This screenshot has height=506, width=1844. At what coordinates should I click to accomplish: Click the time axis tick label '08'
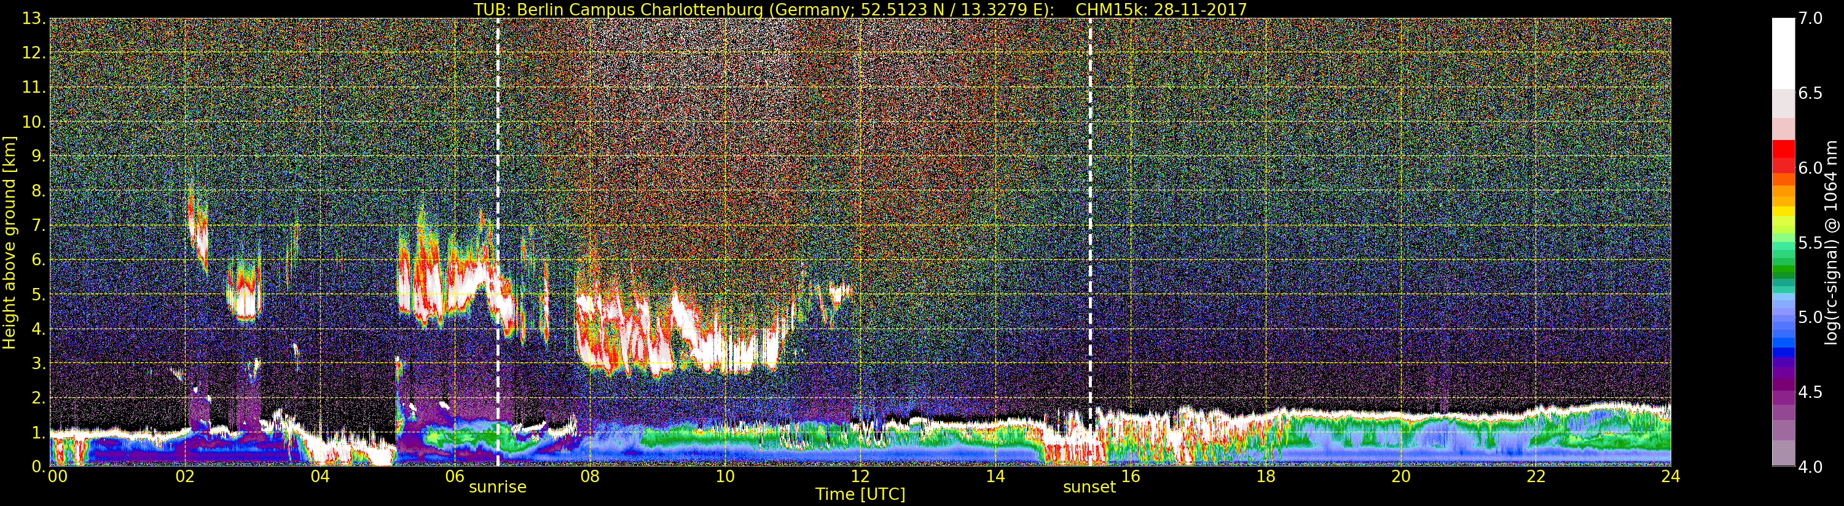click(590, 477)
